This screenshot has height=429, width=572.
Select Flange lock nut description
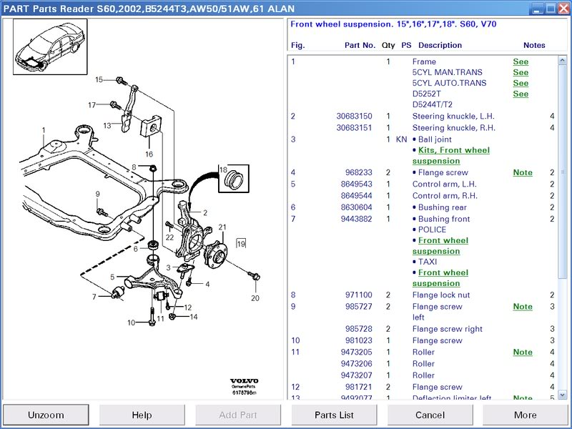pyautogui.click(x=440, y=295)
